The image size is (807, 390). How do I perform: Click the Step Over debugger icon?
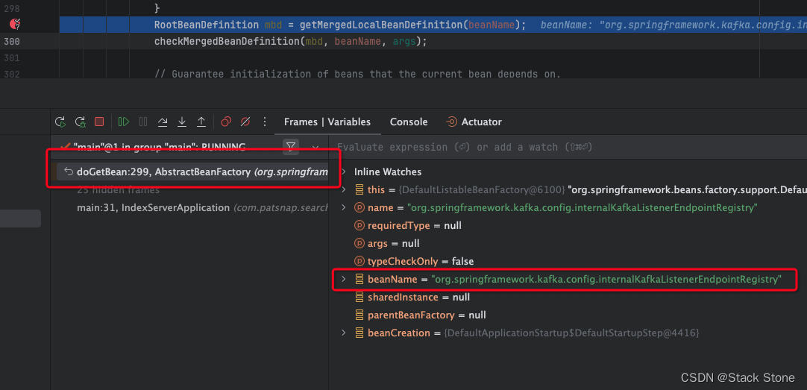(163, 122)
